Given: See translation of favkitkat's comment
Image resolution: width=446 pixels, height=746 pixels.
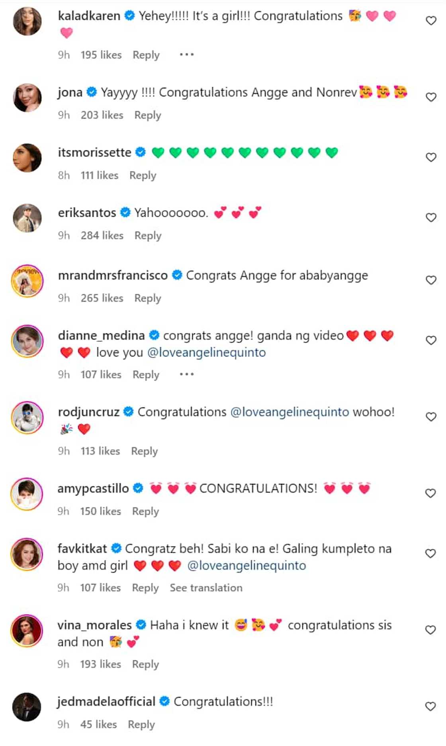Looking at the screenshot, I should coord(206,588).
